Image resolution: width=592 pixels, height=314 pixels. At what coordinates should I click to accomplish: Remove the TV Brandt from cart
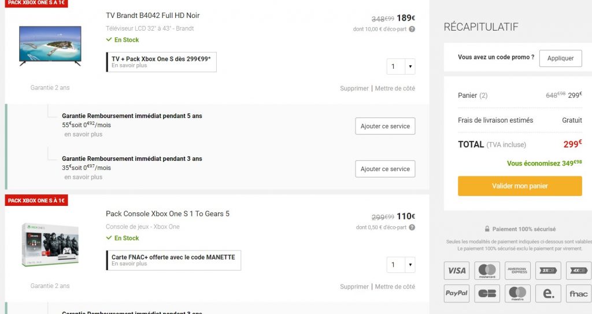[x=354, y=88]
